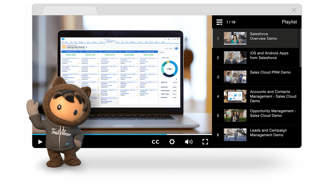Click the $505,478 Needs Analysis total
The image size is (328, 184).
pos(90,55)
